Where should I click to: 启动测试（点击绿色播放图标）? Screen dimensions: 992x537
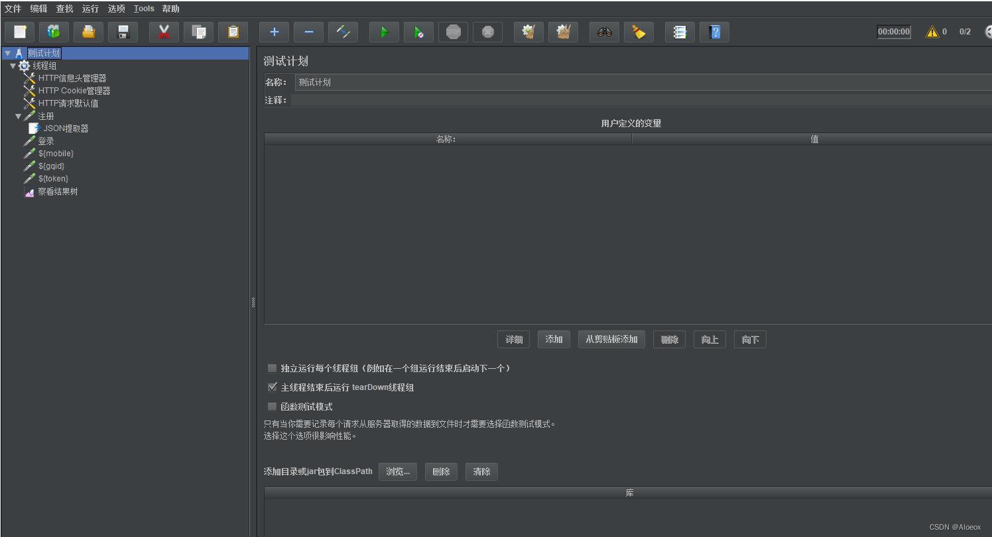(x=384, y=31)
